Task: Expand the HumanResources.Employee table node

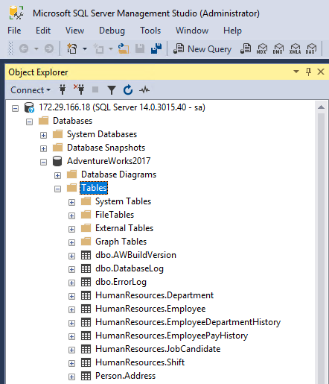Action: [71, 309]
